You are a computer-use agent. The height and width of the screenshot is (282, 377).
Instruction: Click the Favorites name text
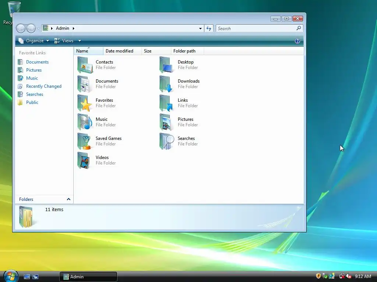point(104,100)
